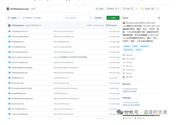Click the QrCodeGeneratorExercise folder icon
This screenshot has width=180, height=125.
coord(9,88)
